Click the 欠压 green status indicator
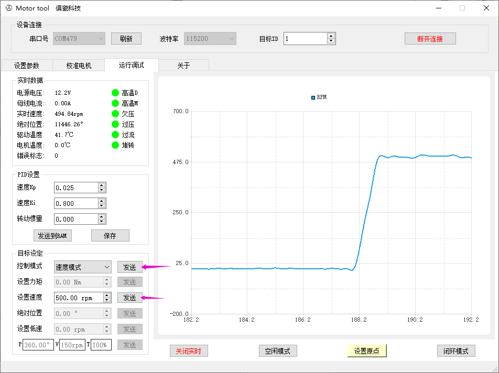The image size is (499, 373). point(115,114)
